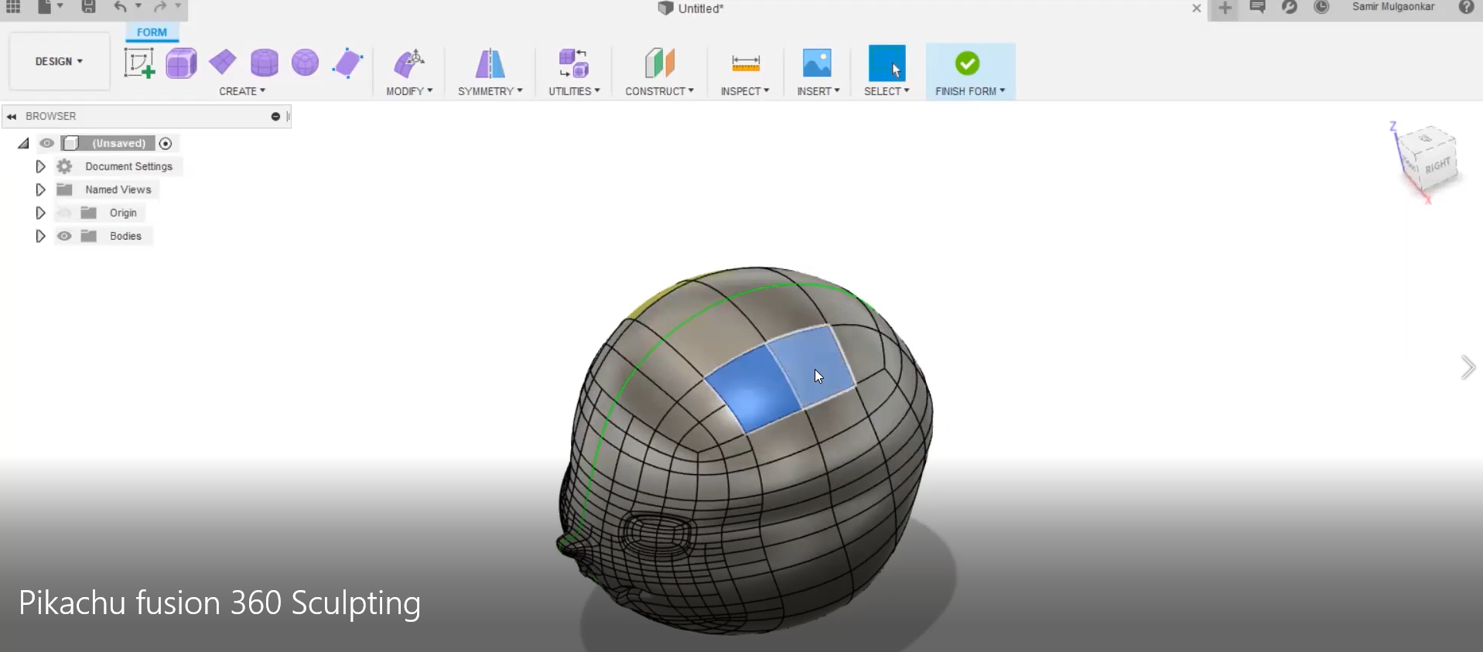Toggle visibility of the Origin folder

[x=64, y=213]
